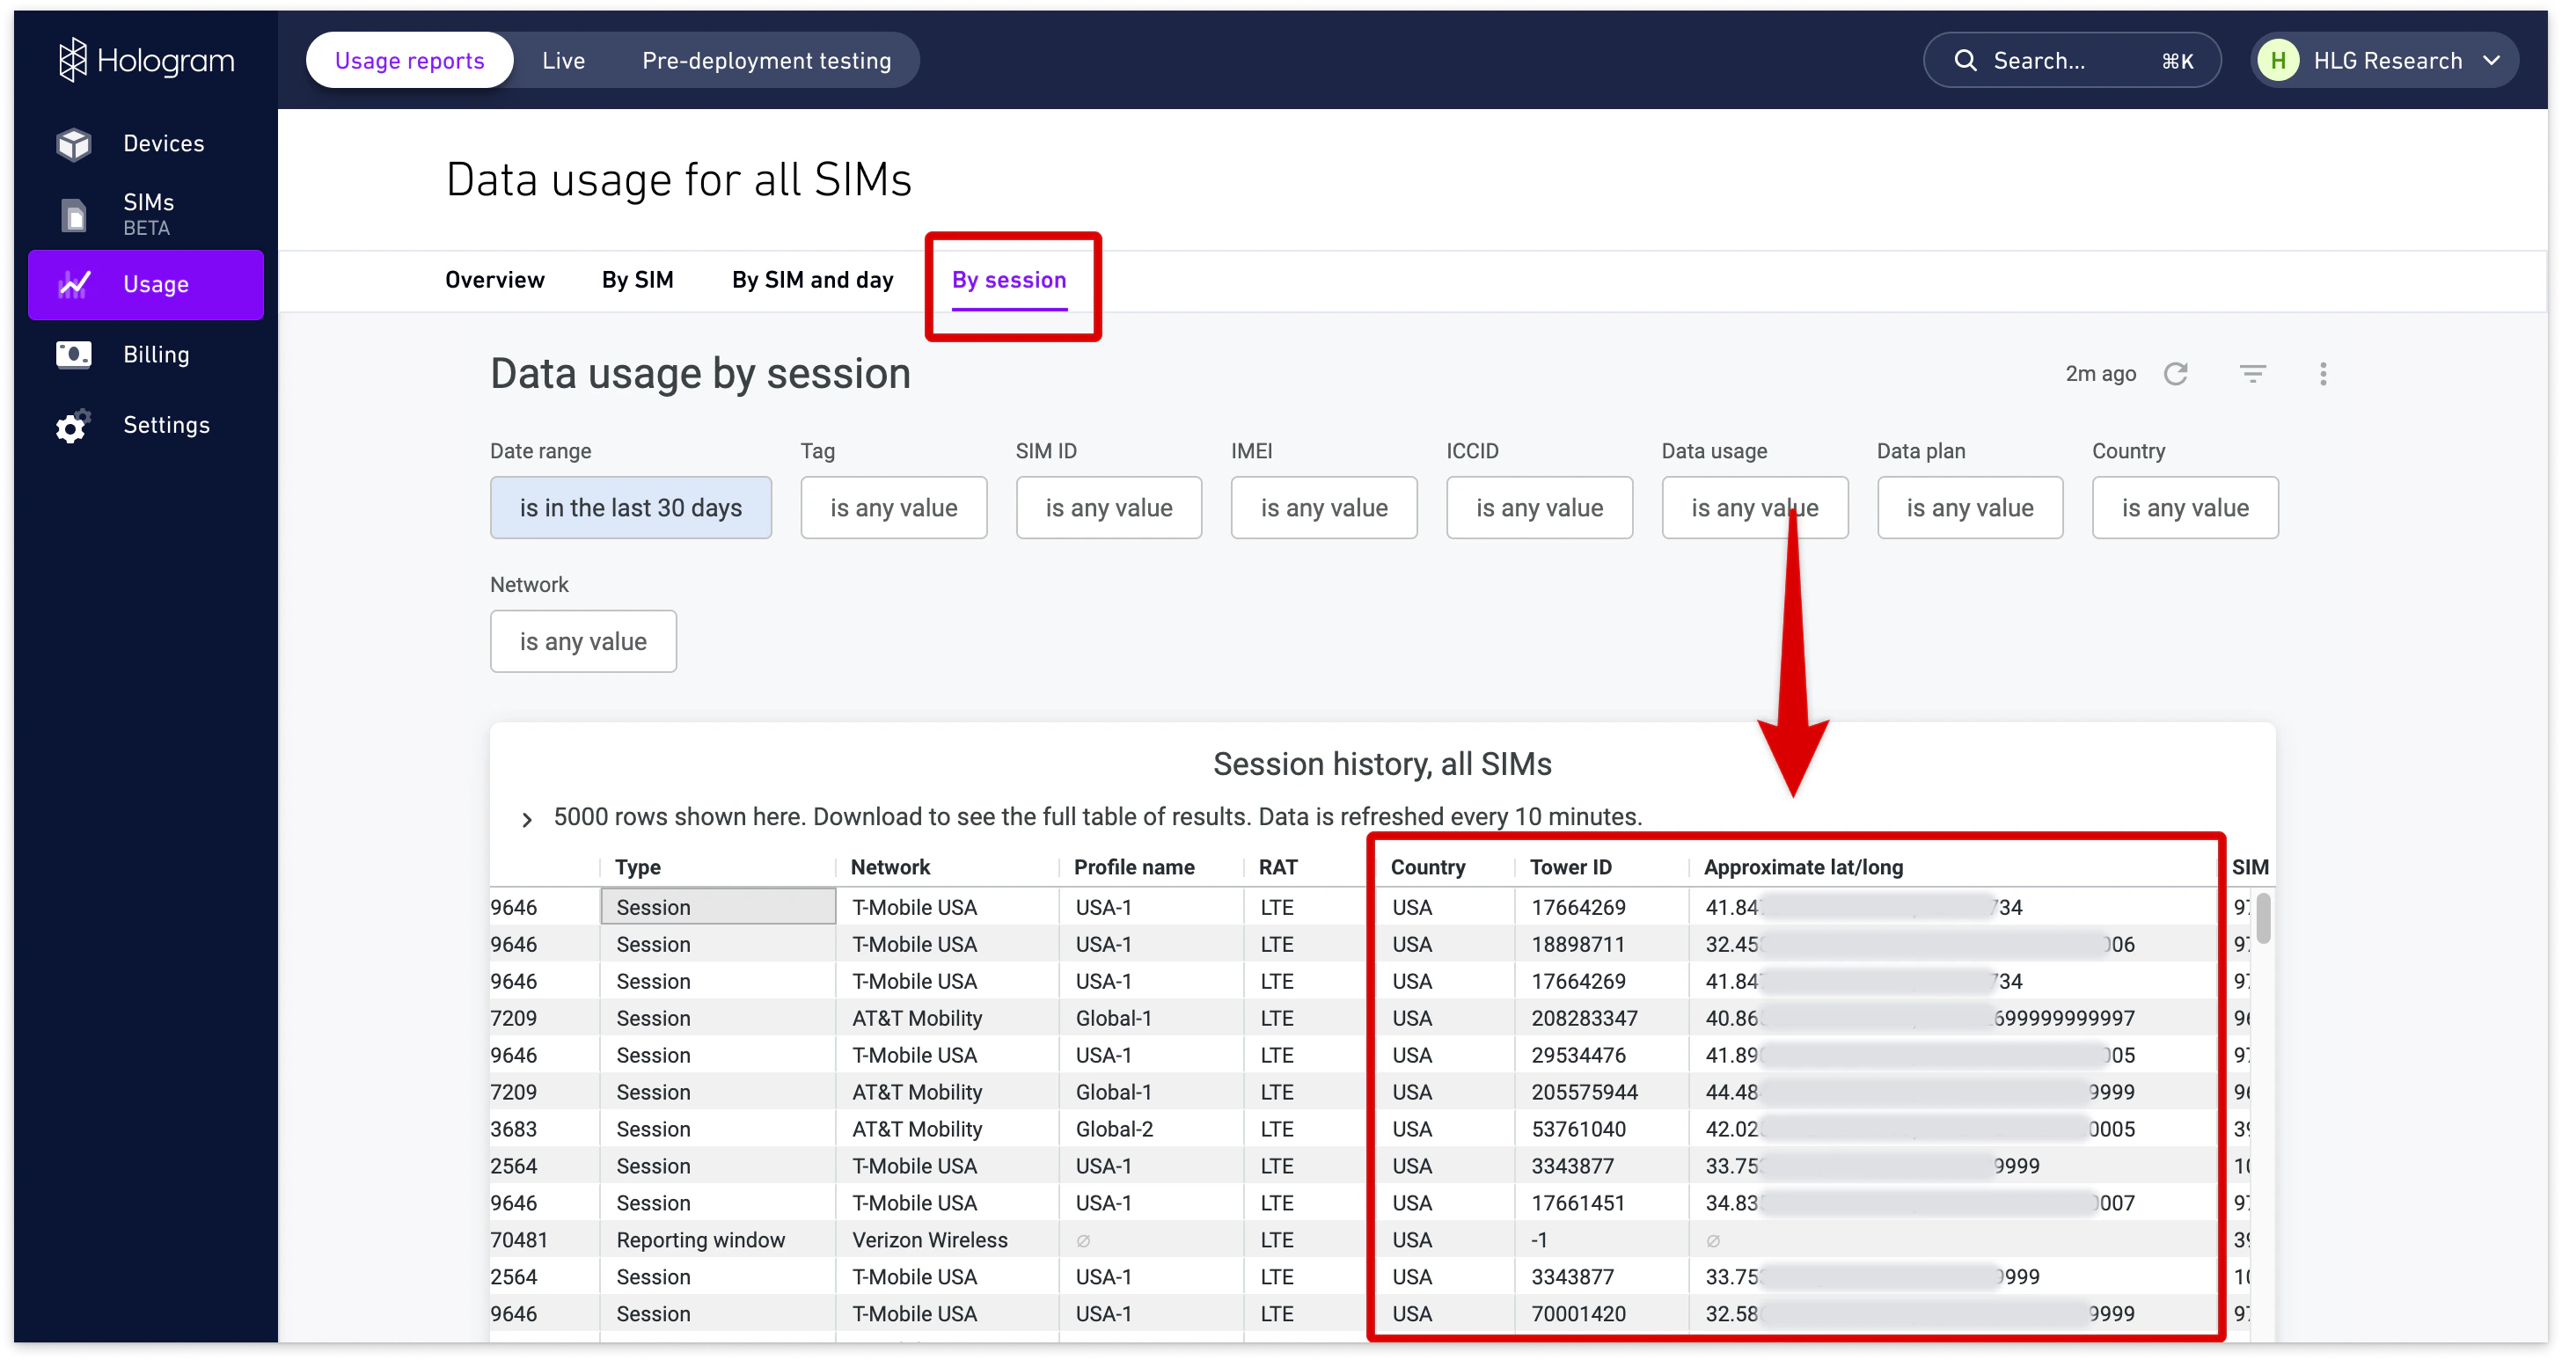2562x1360 pixels.
Task: Open the IMEI filter dropdown
Action: point(1324,508)
